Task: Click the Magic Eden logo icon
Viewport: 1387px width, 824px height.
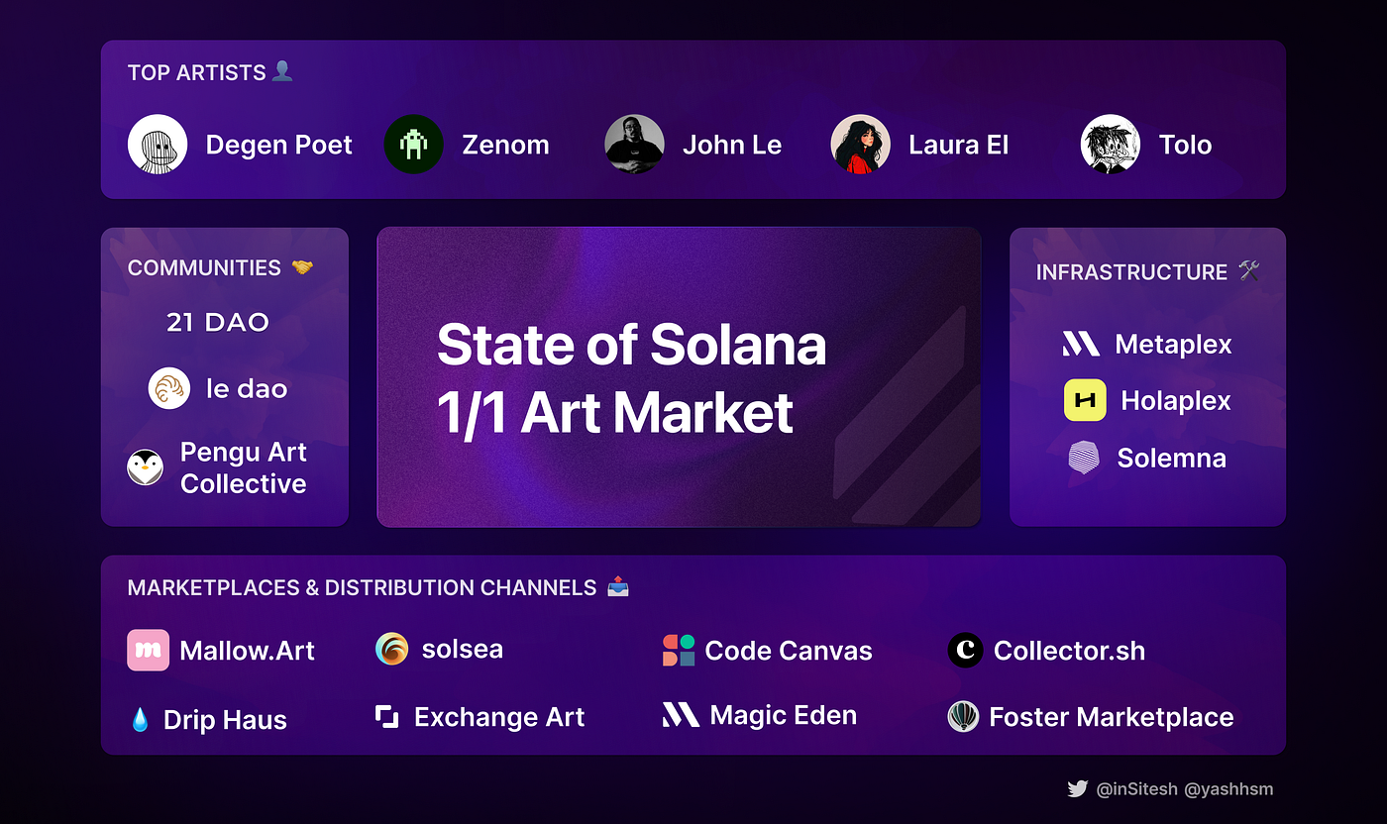Action: [x=681, y=715]
